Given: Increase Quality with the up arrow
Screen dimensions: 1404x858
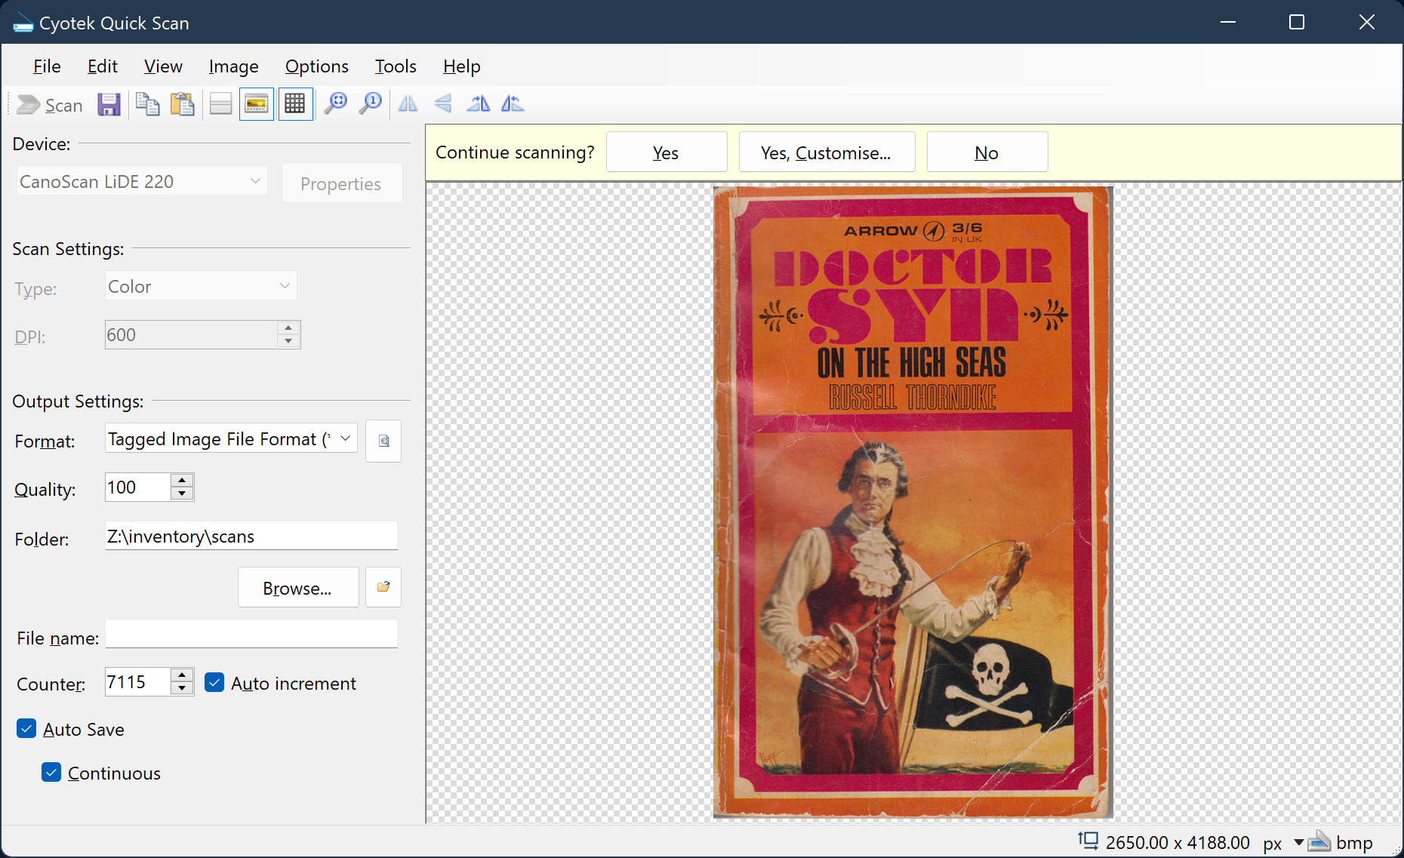Looking at the screenshot, I should coord(182,481).
